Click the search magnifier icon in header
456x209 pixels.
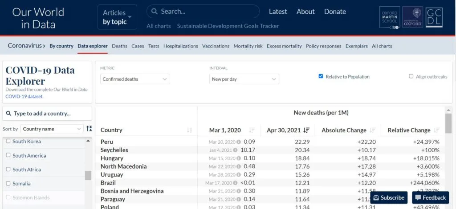(x=154, y=12)
